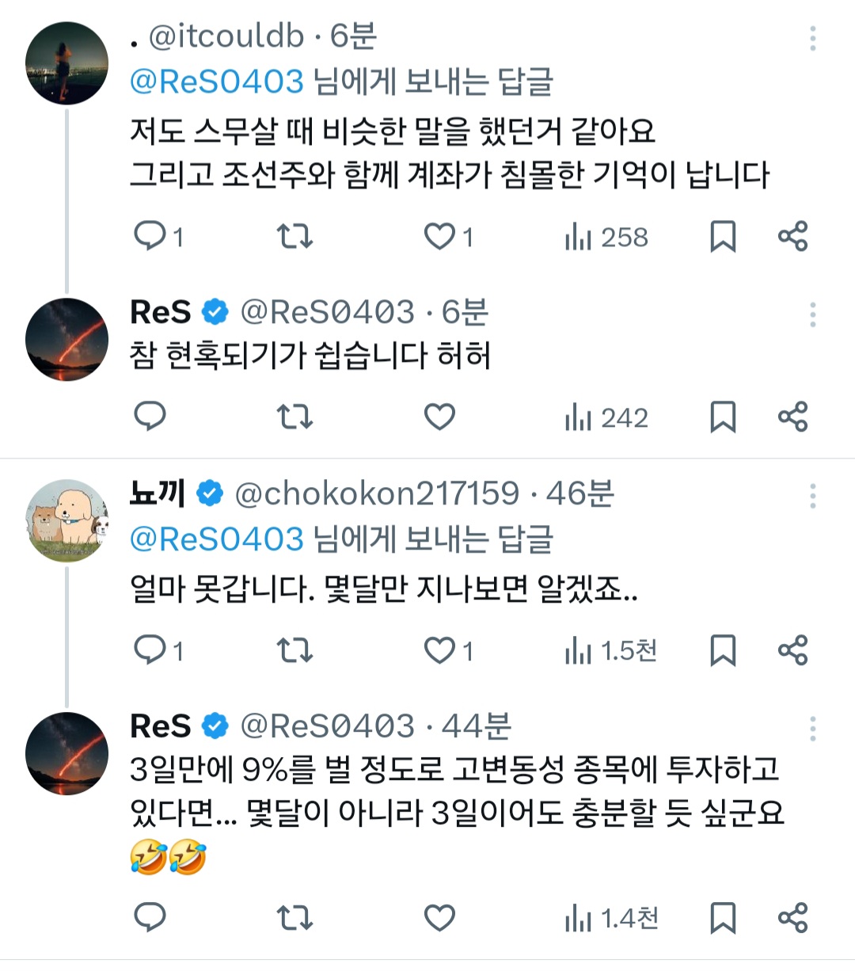The image size is (855, 971).
Task: Open the @ReS0403 mention link in 노끼's reply
Action: (x=217, y=539)
